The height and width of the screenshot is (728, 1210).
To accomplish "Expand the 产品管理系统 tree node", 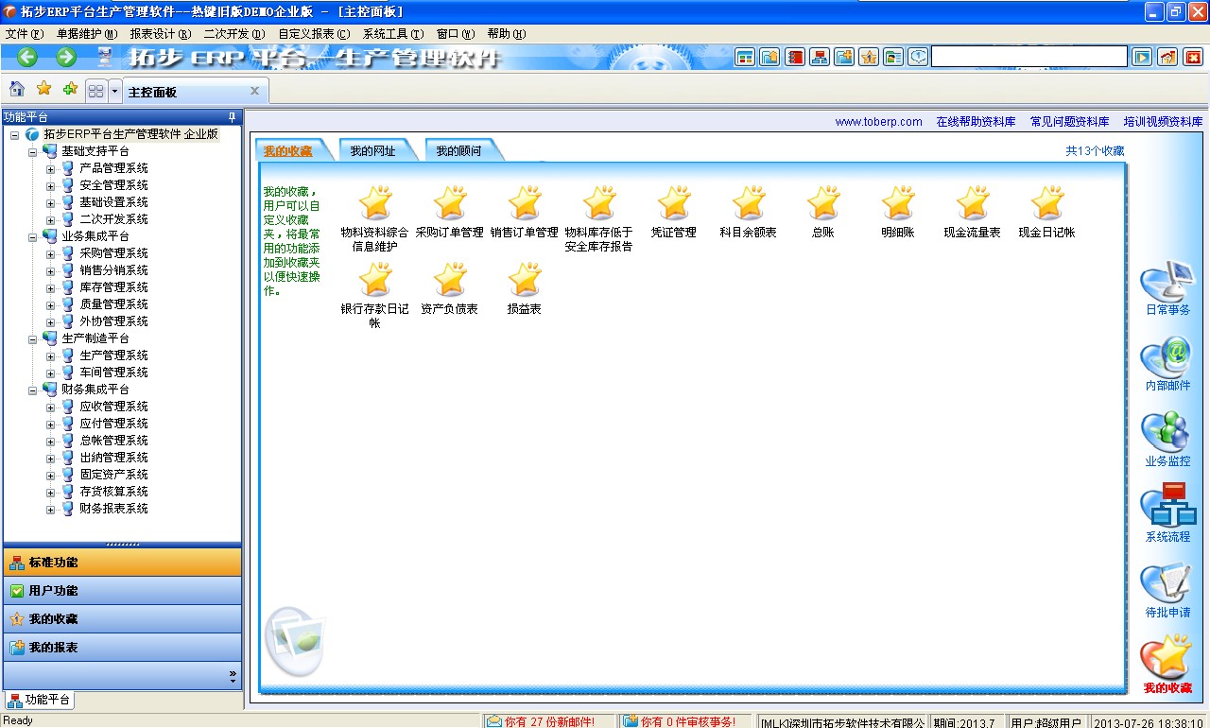I will [x=51, y=168].
